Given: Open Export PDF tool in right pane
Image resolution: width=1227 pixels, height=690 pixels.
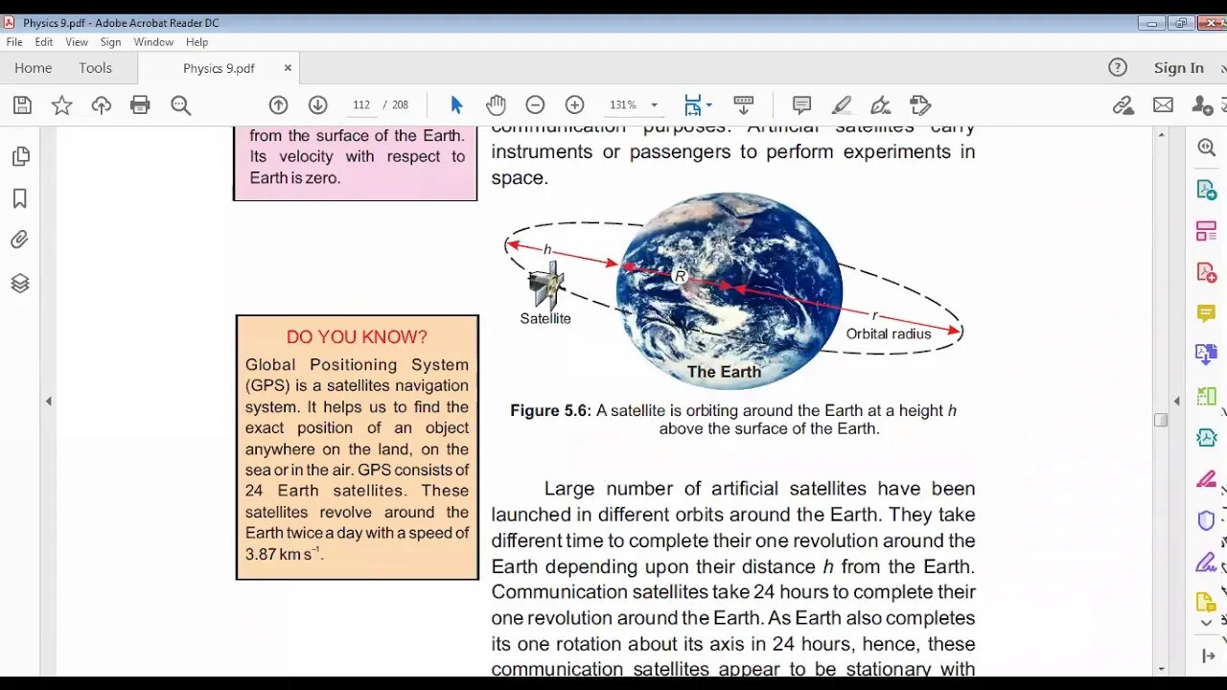Looking at the screenshot, I should pyautogui.click(x=1207, y=190).
